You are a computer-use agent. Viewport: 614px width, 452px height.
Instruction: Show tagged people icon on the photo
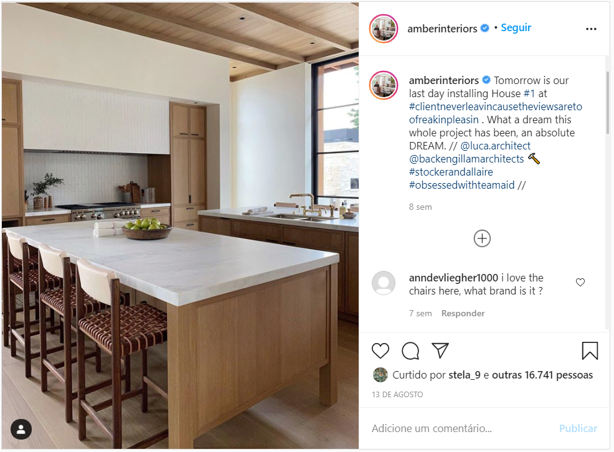21,430
